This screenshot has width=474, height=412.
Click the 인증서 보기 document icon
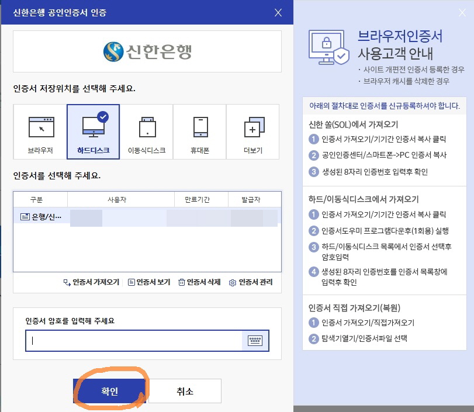point(131,282)
